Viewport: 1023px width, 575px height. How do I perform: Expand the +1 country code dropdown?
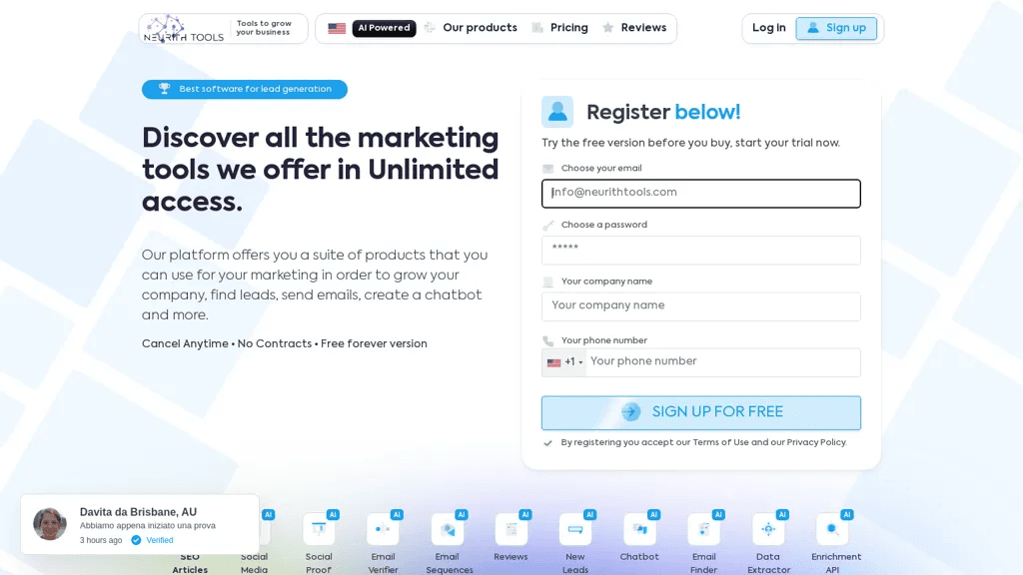(x=564, y=362)
